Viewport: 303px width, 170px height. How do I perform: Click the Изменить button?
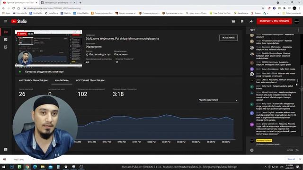228,38
